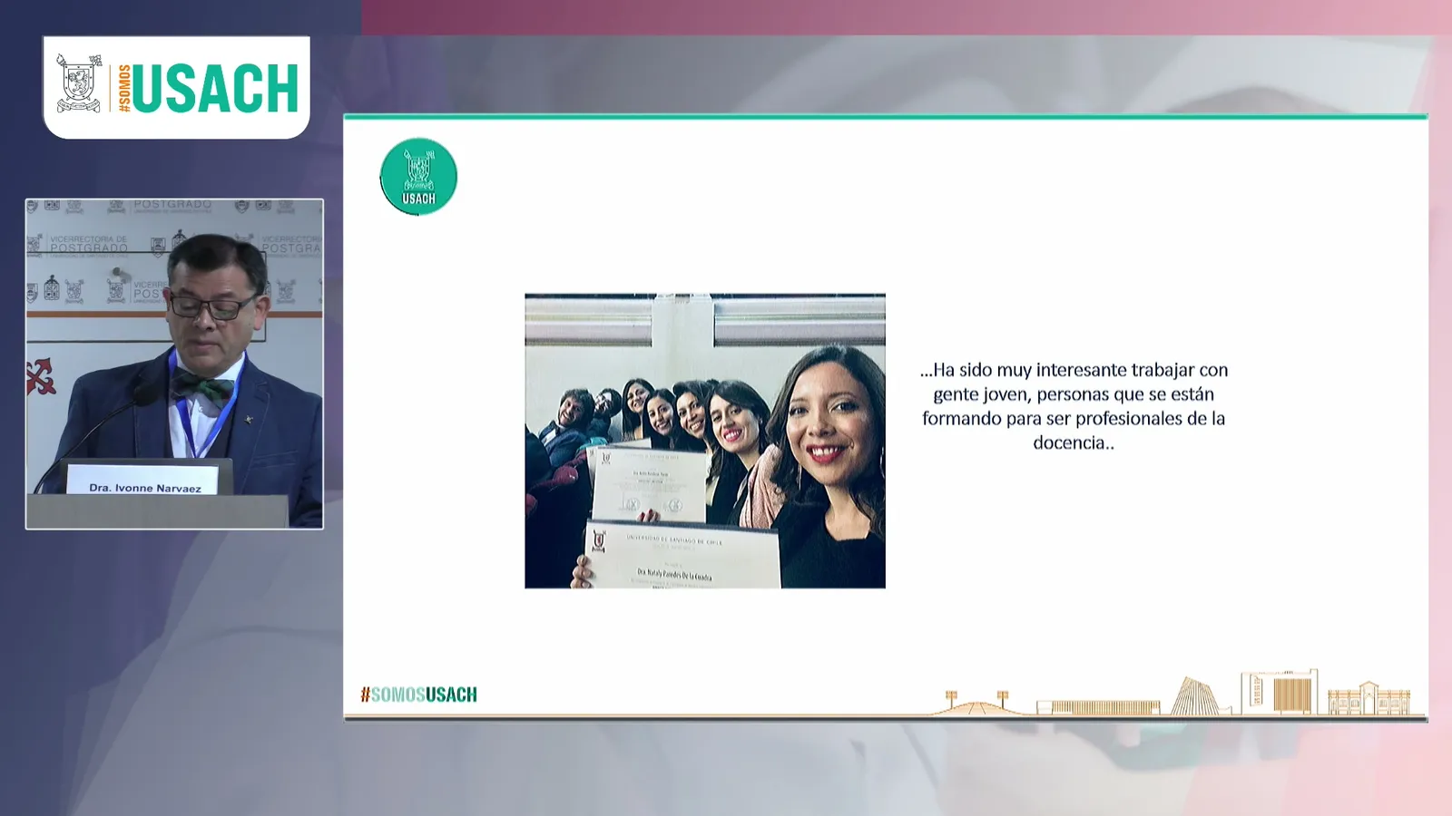Select the speaker camera video feed
The image size is (1452, 816).
[x=174, y=364]
